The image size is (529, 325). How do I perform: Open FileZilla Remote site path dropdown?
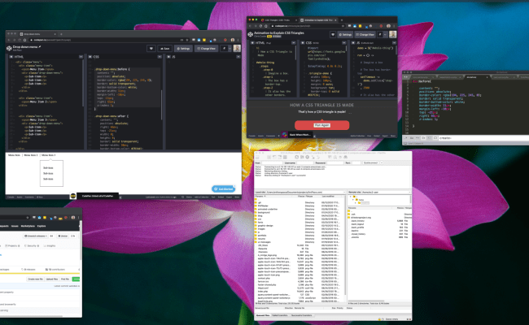pyautogui.click(x=410, y=193)
